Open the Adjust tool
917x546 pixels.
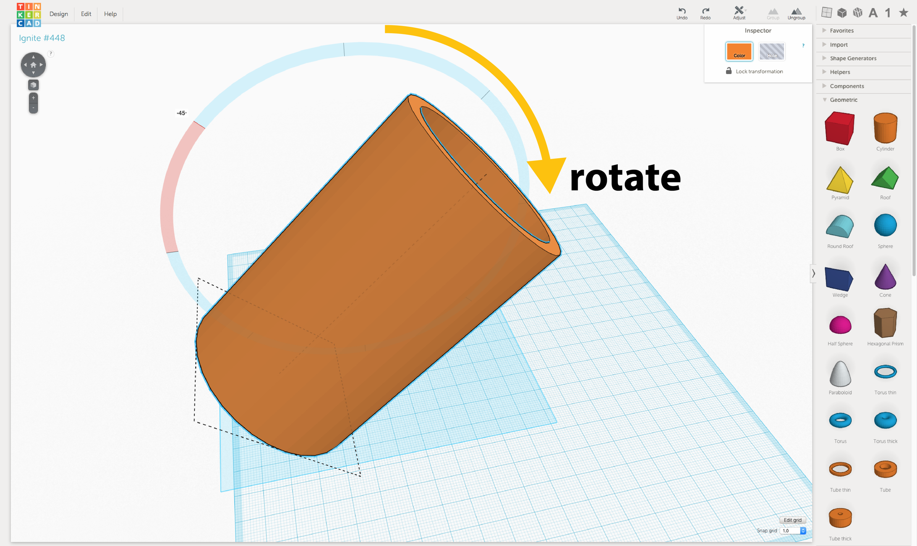[x=739, y=11]
